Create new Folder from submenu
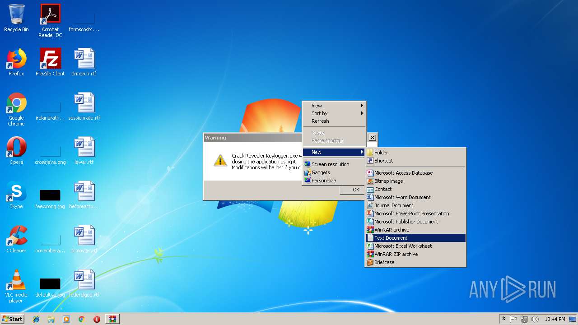The image size is (578, 325). click(415, 153)
